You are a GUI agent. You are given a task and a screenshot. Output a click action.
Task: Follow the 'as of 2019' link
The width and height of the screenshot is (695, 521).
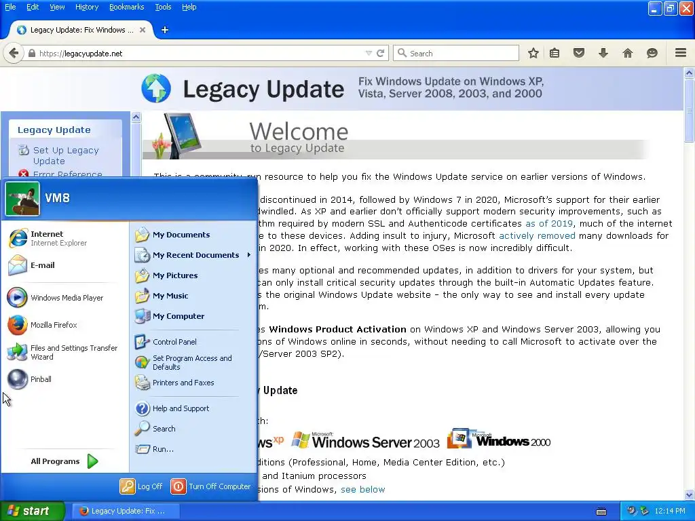(x=548, y=224)
